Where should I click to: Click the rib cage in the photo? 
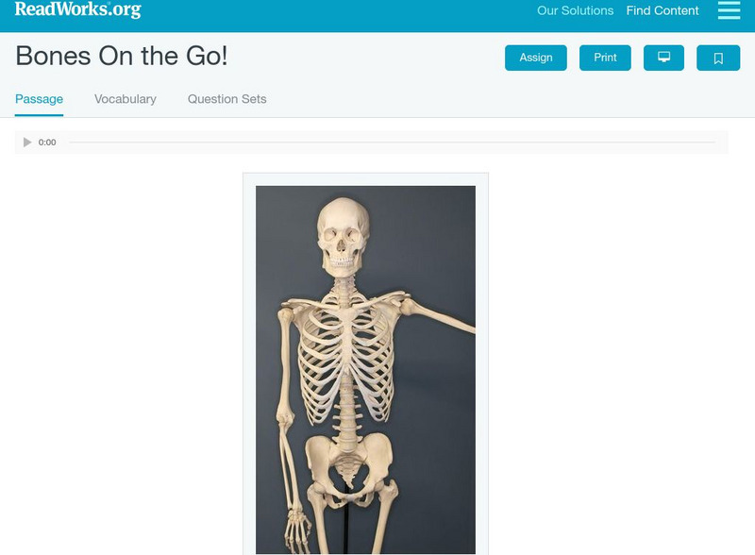point(346,359)
